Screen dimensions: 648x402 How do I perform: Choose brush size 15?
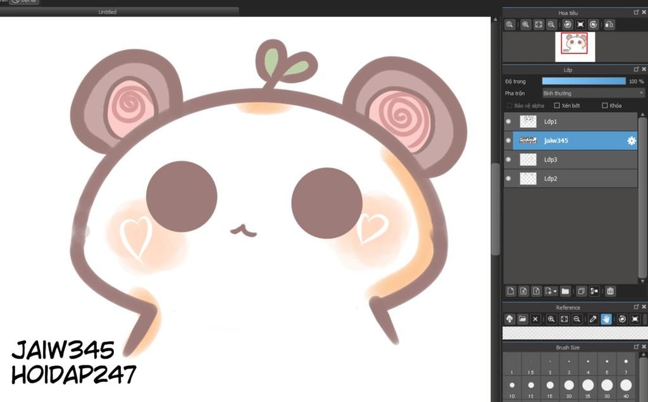[x=550, y=389]
